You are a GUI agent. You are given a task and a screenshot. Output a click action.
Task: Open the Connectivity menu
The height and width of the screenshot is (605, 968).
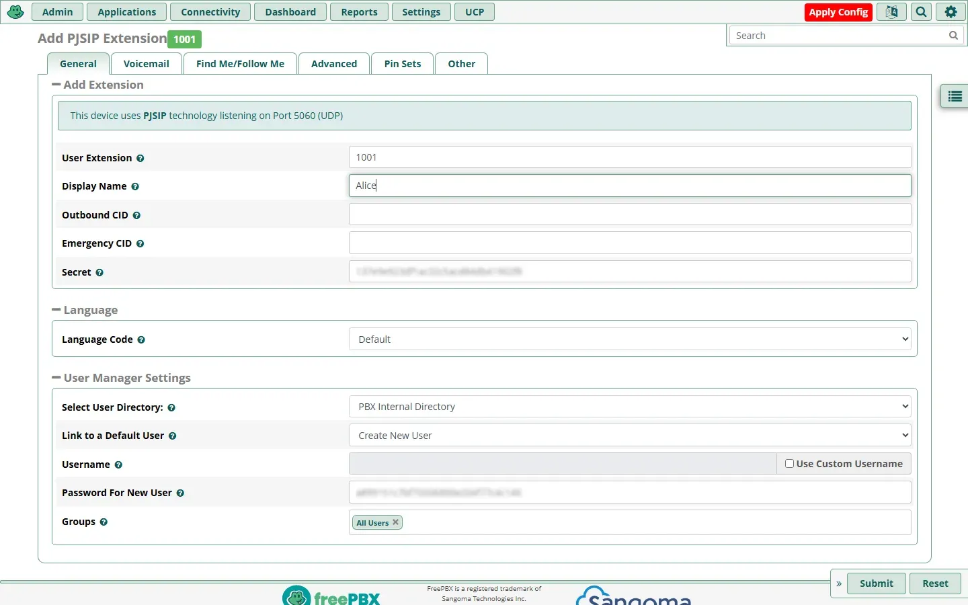[210, 12]
